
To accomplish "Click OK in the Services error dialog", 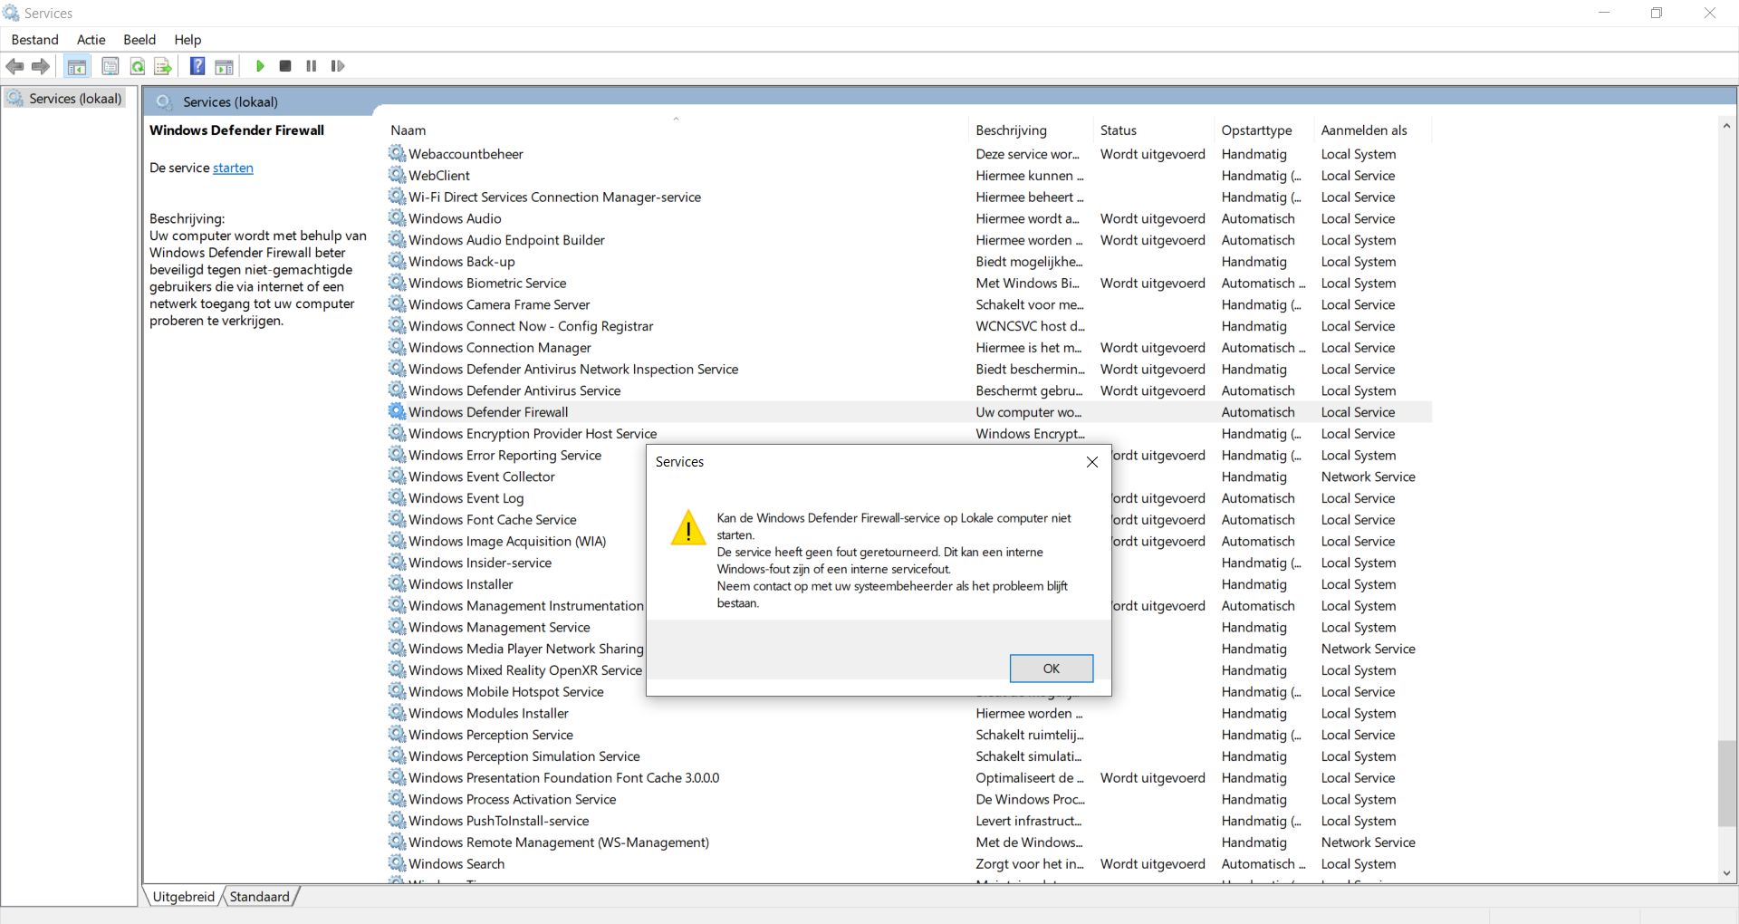I will click(x=1052, y=669).
